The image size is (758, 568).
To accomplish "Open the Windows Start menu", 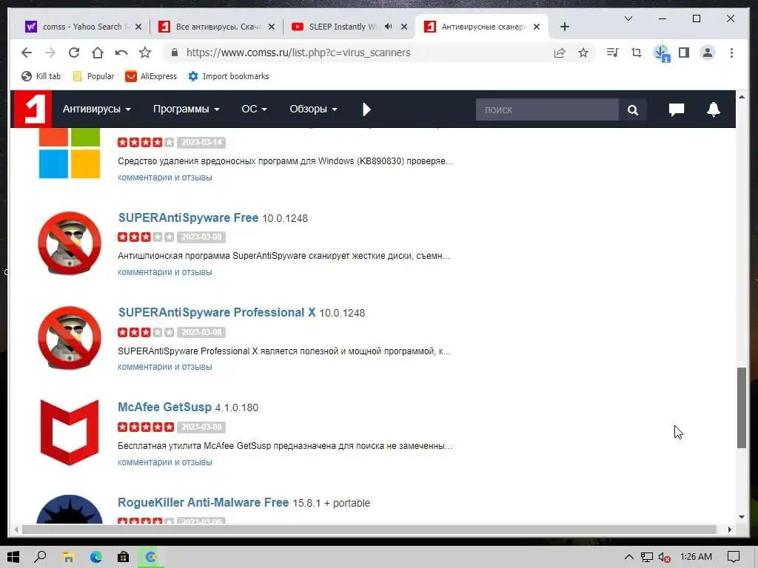I will 13,557.
